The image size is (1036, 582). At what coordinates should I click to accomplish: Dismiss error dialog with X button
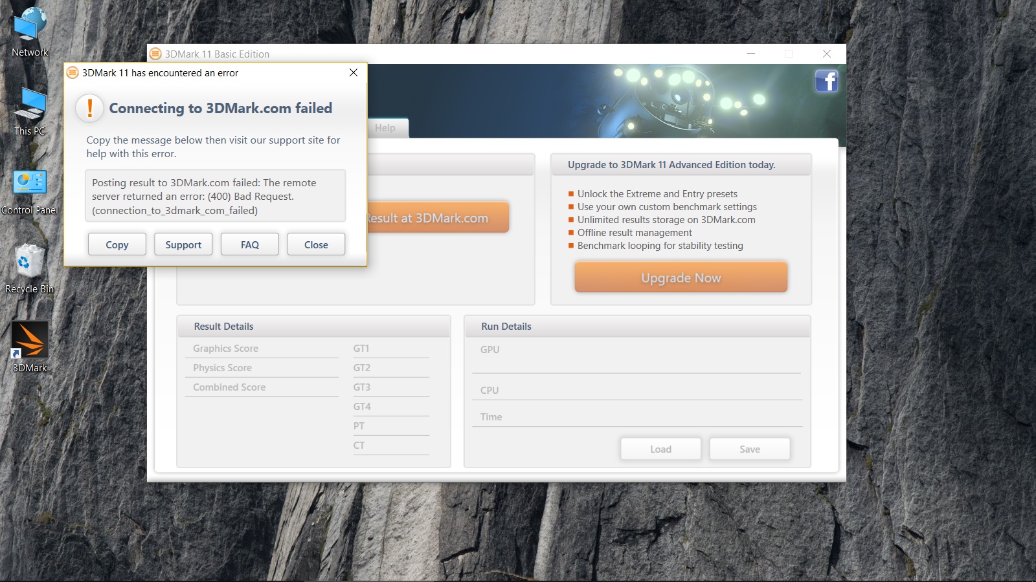354,72
